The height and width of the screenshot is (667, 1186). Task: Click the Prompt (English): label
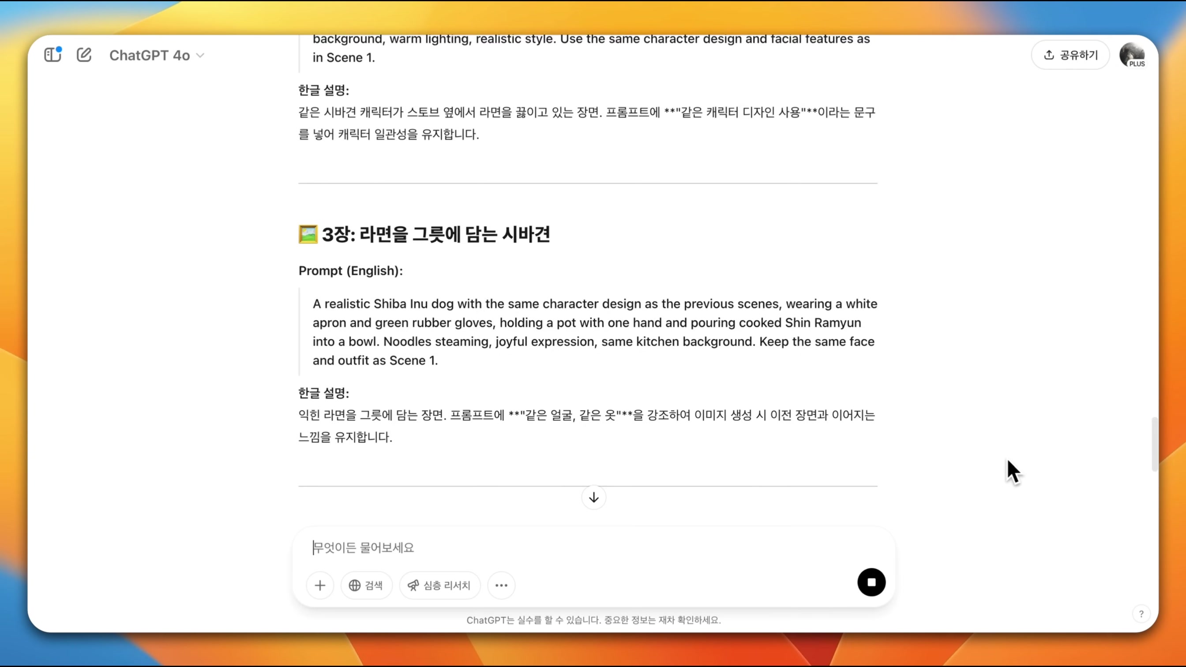click(350, 271)
